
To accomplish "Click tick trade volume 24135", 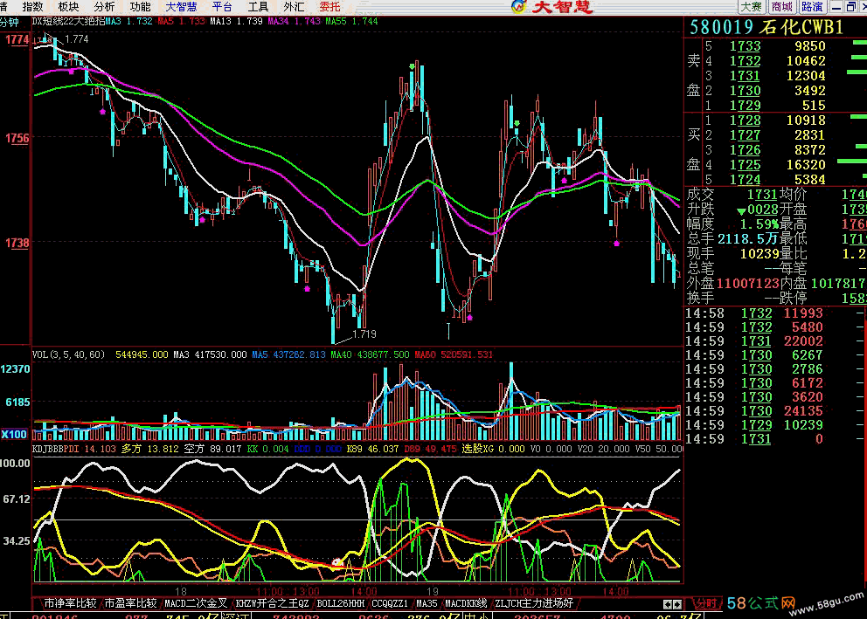I will 803,411.
